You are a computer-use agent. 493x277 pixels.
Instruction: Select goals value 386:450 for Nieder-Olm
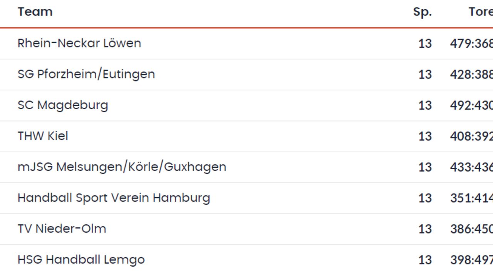[471, 229]
